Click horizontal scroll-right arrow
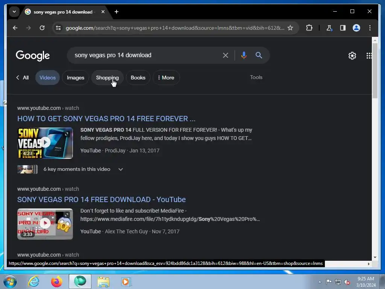The height and width of the screenshot is (289, 385). 368,264
